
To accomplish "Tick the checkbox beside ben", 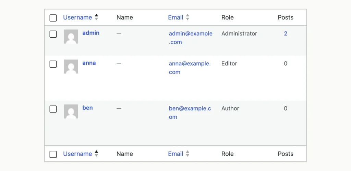I will coord(53,109).
